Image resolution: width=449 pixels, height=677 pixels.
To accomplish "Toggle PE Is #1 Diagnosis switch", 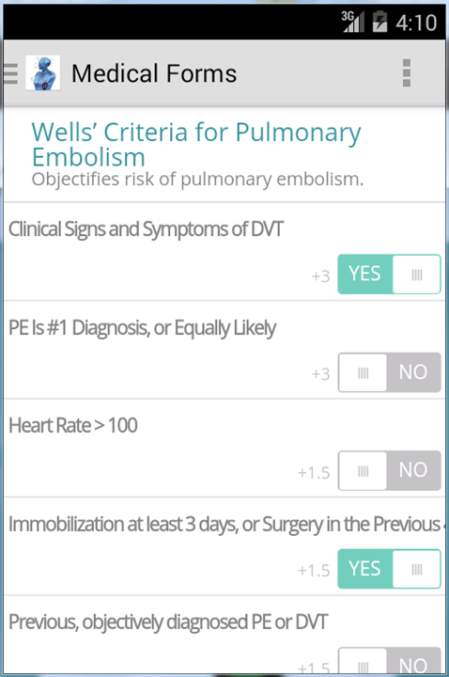I will (x=389, y=372).
